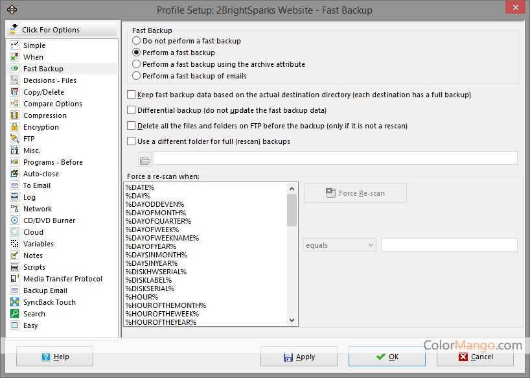The height and width of the screenshot is (378, 530).
Task: Open the 'Click For Options' dropdown
Action: click(x=62, y=29)
